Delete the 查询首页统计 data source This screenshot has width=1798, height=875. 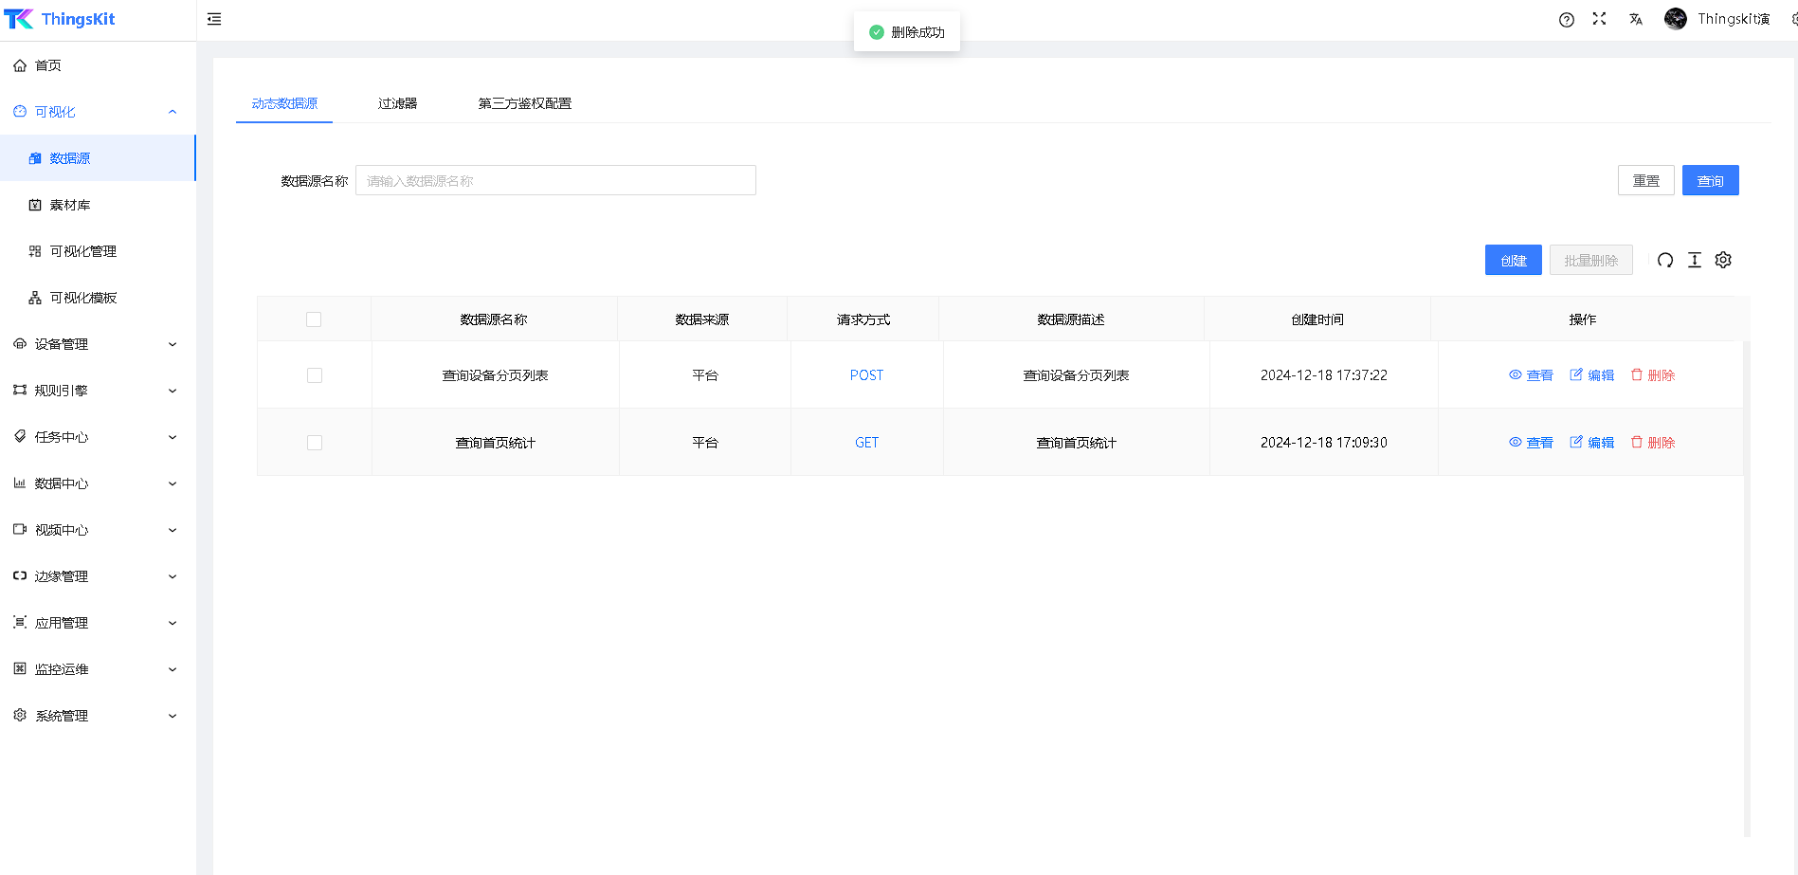click(1653, 443)
